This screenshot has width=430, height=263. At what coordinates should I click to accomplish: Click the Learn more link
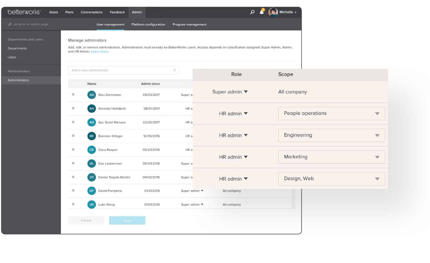coord(99,52)
